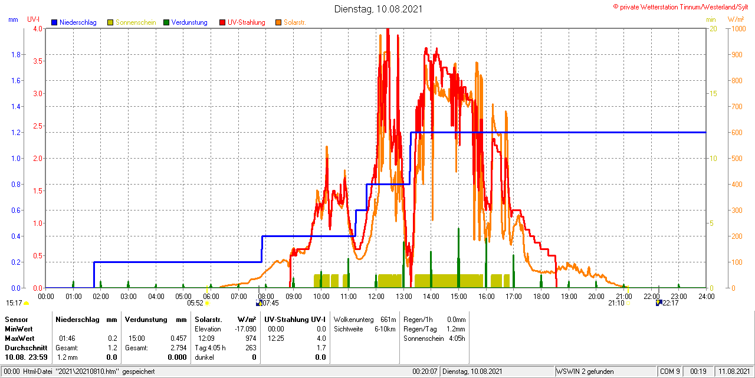This screenshot has height=378, width=755.
Task: Click the moon icon at 22:17
Action: tap(659, 303)
